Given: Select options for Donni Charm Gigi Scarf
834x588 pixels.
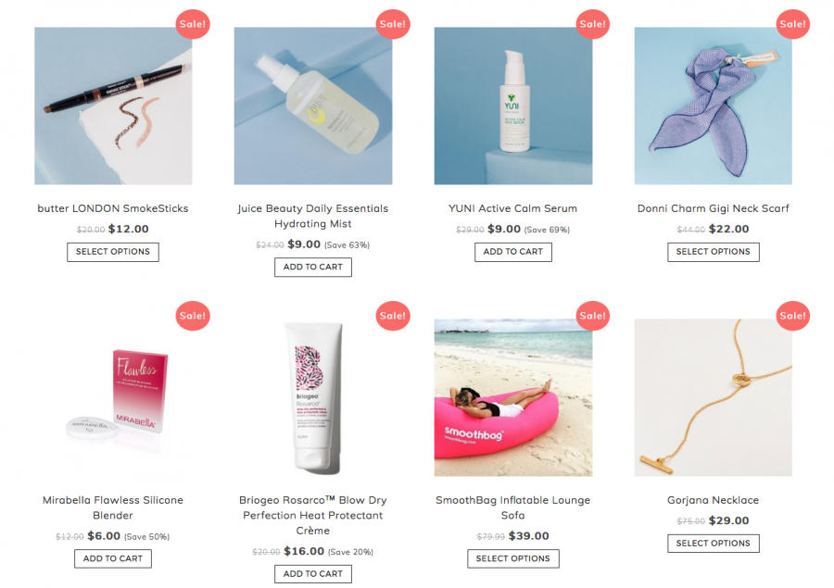Looking at the screenshot, I should coord(714,252).
